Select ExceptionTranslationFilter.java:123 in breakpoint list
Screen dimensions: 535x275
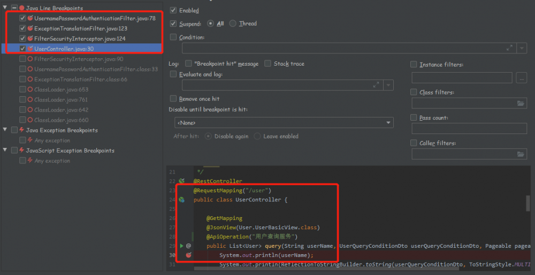[82, 28]
